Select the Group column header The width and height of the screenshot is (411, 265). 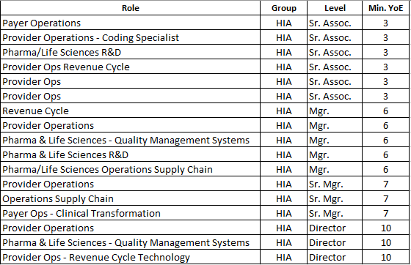283,8
